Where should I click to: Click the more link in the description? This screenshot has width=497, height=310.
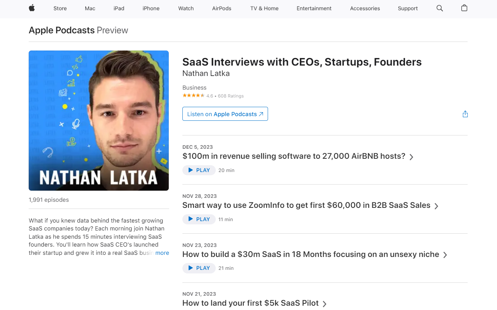click(162, 253)
